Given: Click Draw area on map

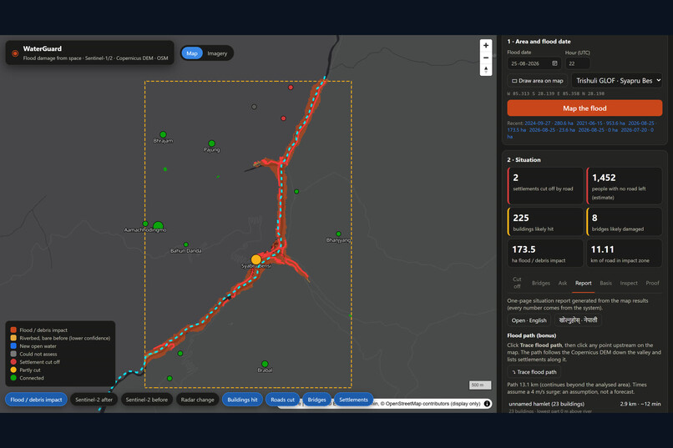Looking at the screenshot, I should point(538,81).
